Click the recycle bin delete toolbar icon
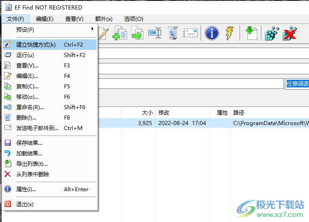The width and height of the screenshot is (309, 222). click(x=173, y=33)
